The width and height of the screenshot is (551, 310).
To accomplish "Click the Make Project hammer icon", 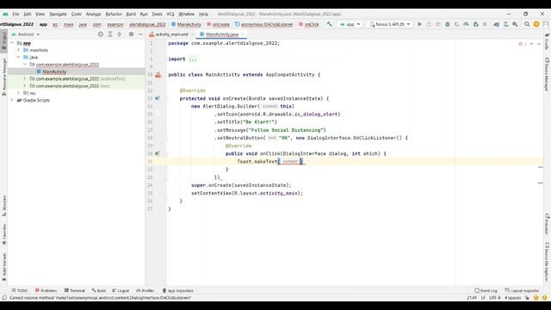I will pyautogui.click(x=329, y=24).
